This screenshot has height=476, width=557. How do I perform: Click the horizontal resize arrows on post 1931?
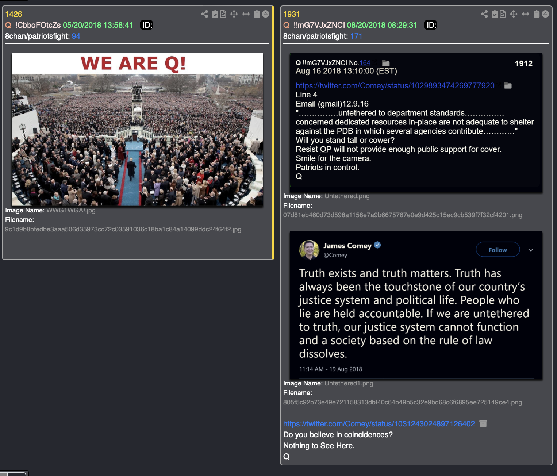click(x=526, y=14)
